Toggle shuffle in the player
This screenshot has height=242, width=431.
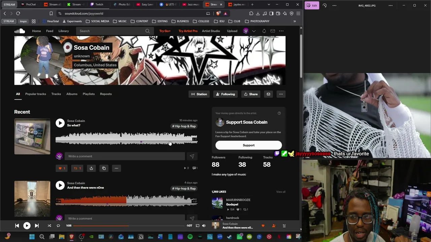tap(49, 226)
